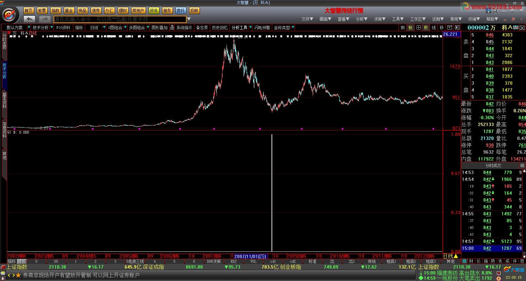
Task: Click the star icon in the news ticker
Action: [x=18, y=275]
